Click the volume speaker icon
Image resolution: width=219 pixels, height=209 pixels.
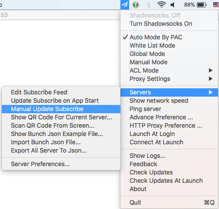172,5
